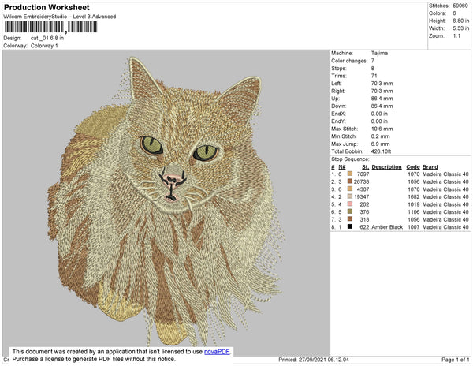
Task: Click stitch count '4307' in row 3
Action: [x=363, y=189]
